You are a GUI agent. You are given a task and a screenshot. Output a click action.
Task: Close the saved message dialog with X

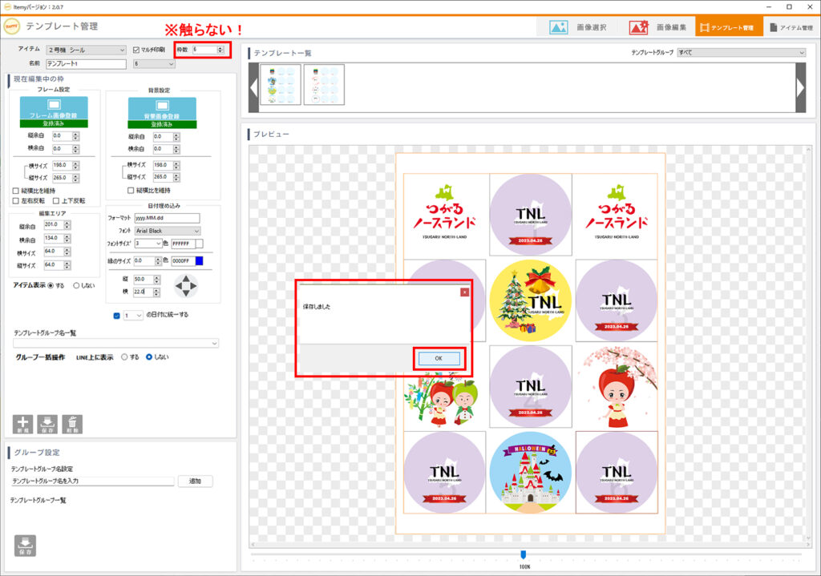click(463, 292)
